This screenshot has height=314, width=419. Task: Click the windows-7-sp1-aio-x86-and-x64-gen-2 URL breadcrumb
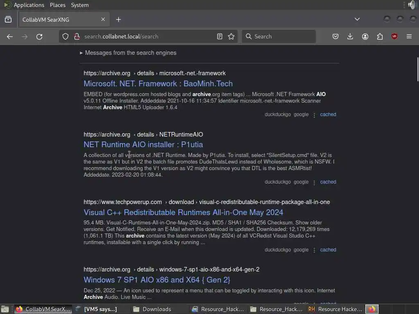click(x=171, y=269)
